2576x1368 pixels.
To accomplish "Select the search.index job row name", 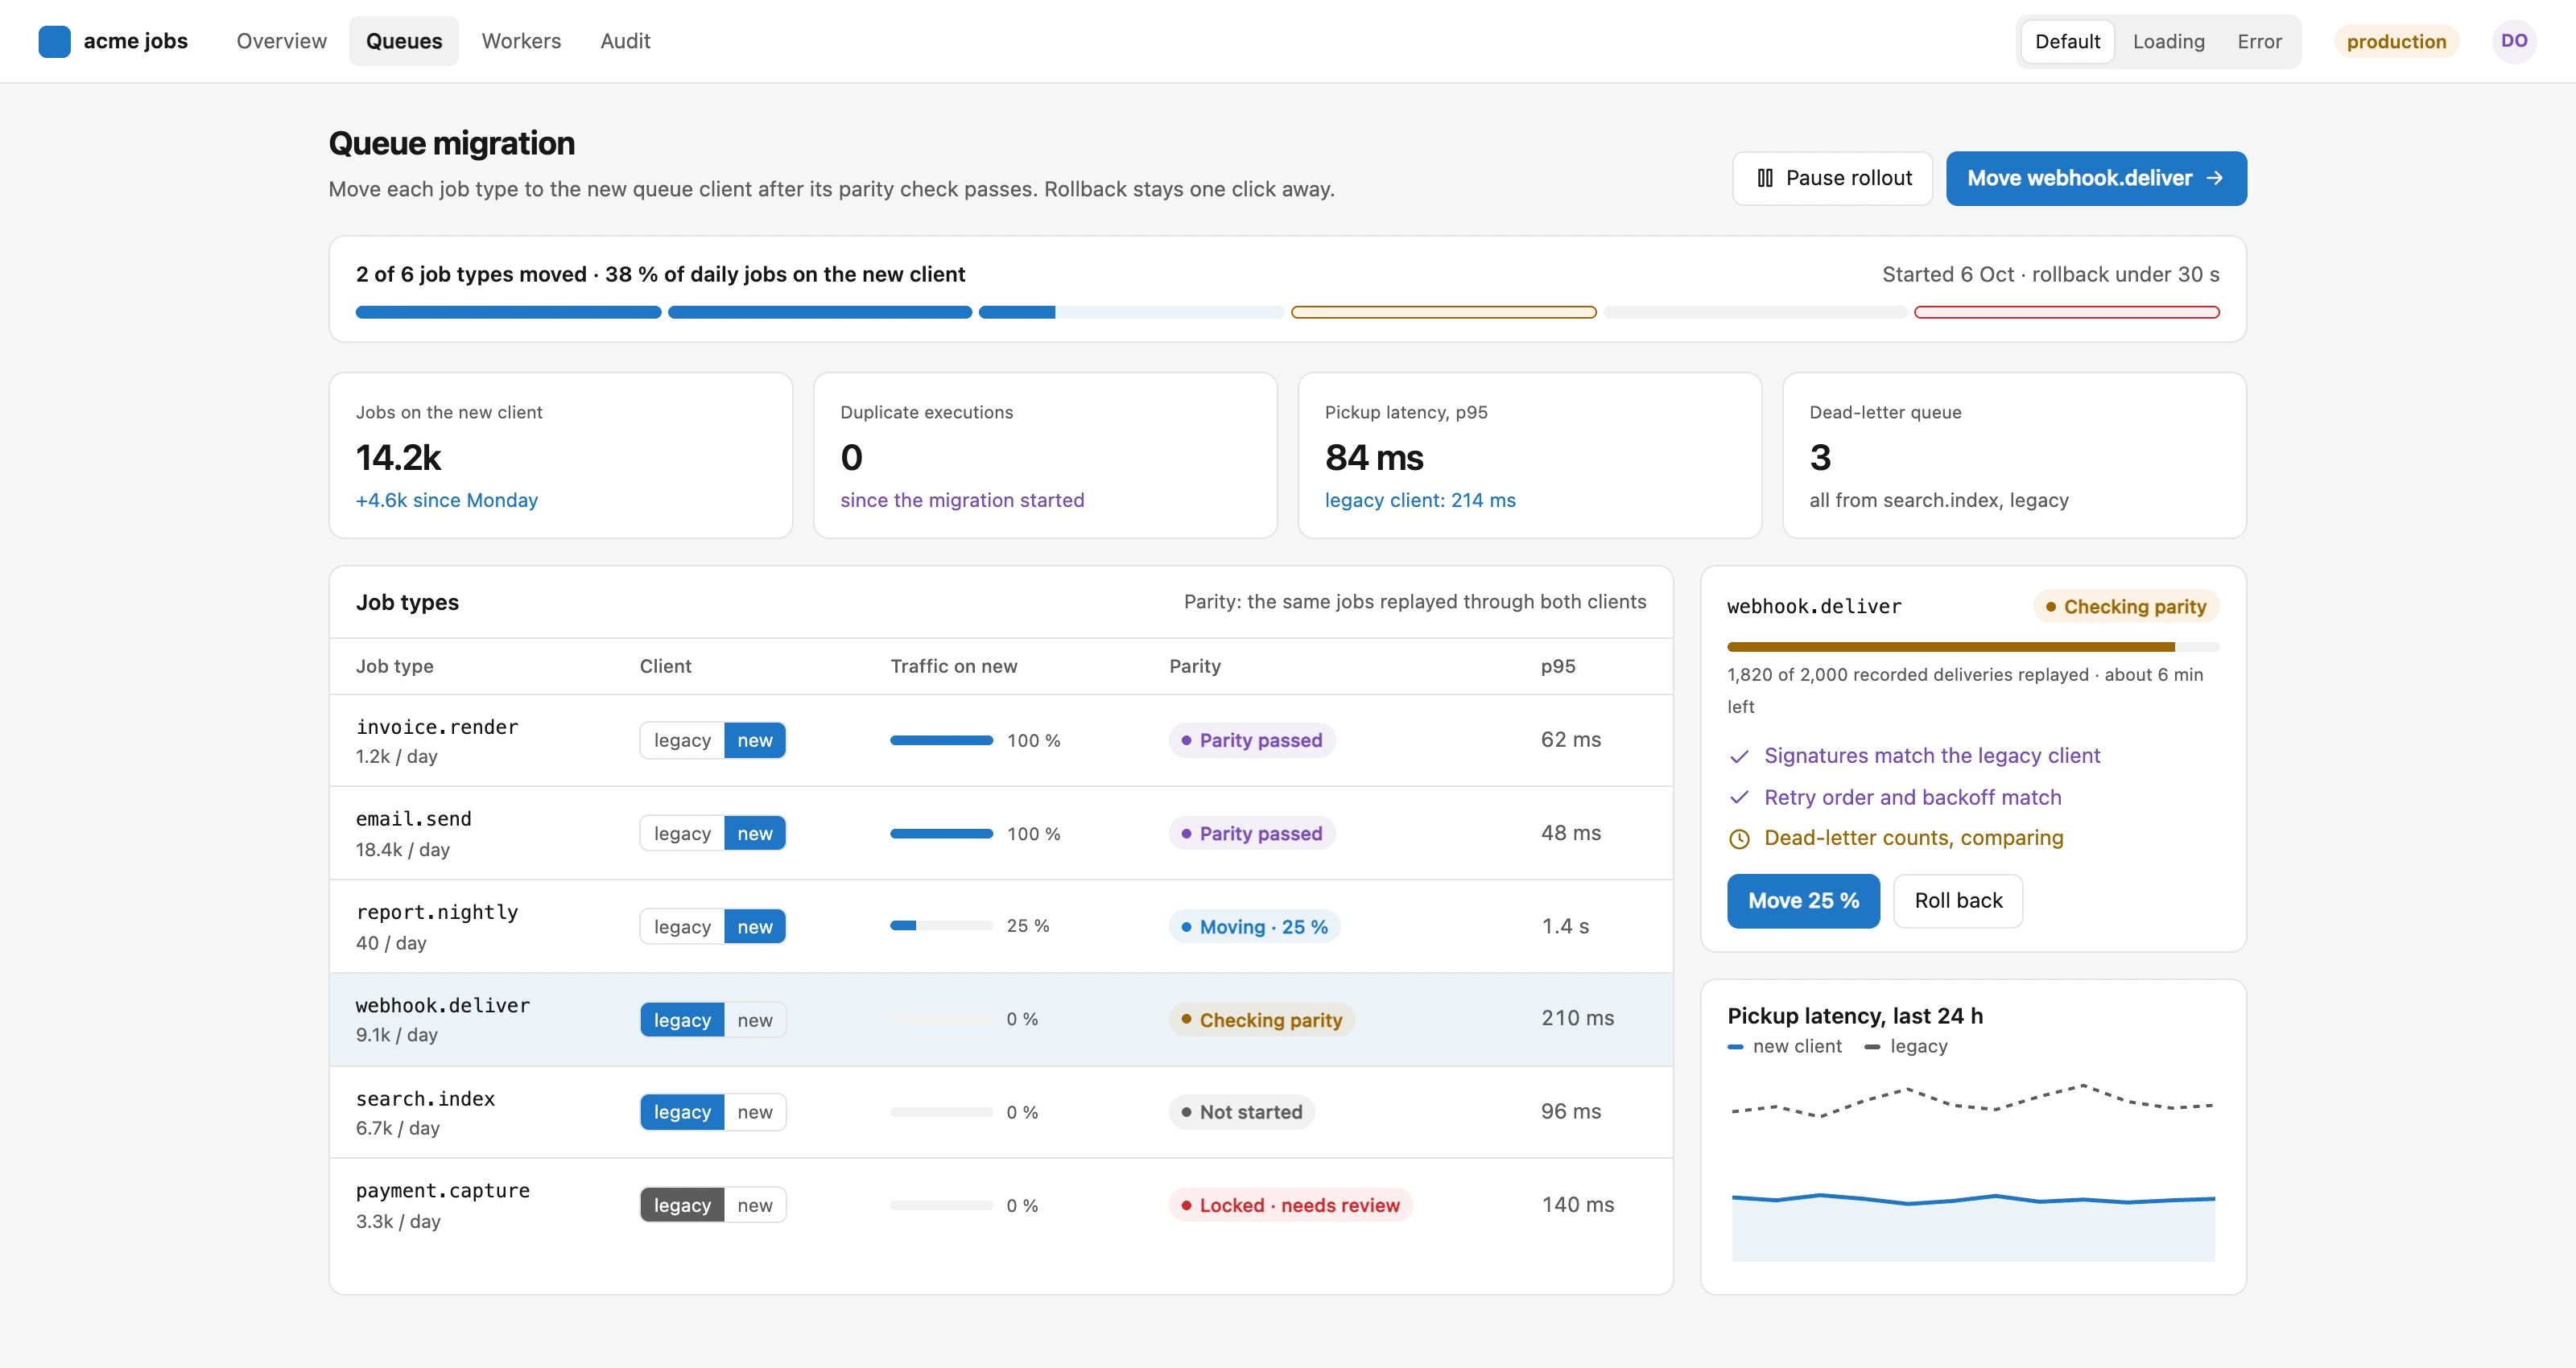I will (x=425, y=1098).
